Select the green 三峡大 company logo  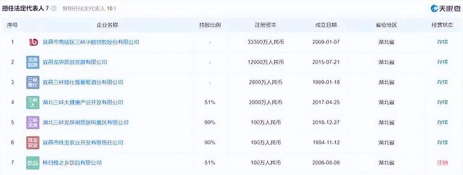click(x=33, y=102)
